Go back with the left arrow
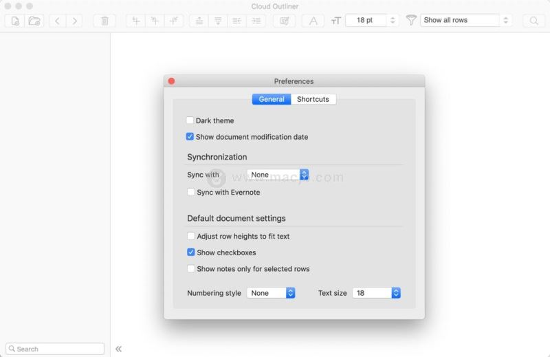The image size is (550, 357). [57, 21]
